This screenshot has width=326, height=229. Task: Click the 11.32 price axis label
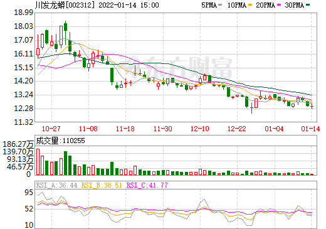pos(23,122)
